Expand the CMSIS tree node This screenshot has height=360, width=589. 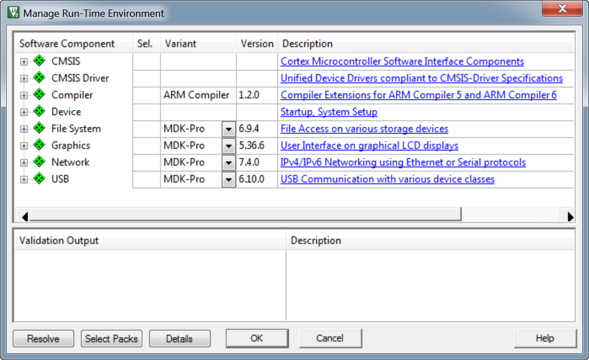coord(24,62)
